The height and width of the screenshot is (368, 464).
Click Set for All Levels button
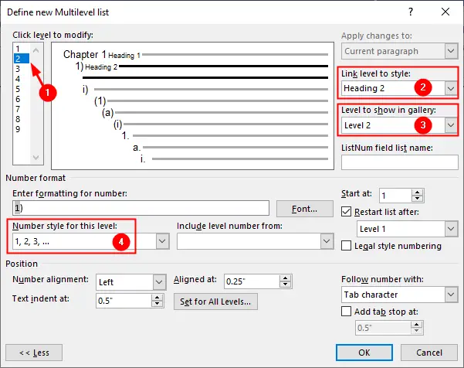pyautogui.click(x=215, y=302)
